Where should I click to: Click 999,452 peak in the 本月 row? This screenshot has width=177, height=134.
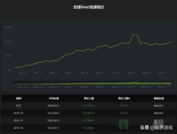(158, 106)
